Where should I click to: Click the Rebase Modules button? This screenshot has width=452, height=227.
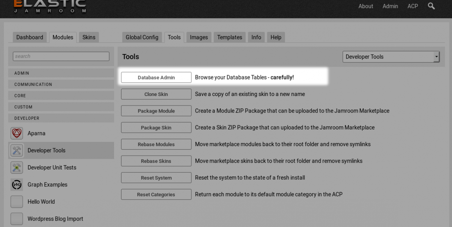[156, 144]
